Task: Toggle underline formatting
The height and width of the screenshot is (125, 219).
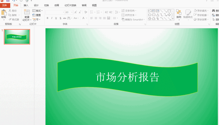Action: 56,18
